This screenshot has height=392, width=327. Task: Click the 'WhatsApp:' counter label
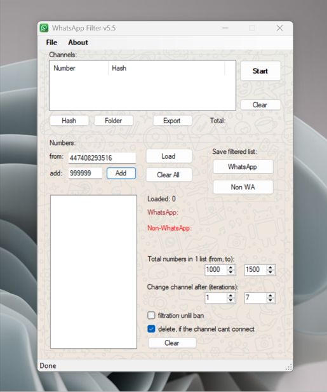[x=163, y=212]
